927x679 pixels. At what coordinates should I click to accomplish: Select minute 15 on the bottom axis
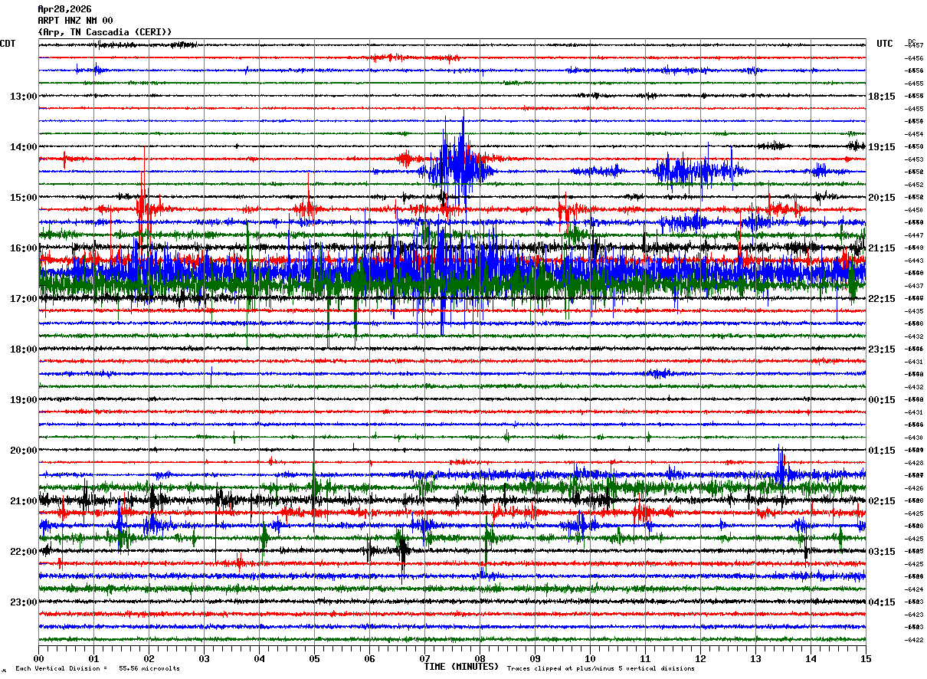(865, 658)
